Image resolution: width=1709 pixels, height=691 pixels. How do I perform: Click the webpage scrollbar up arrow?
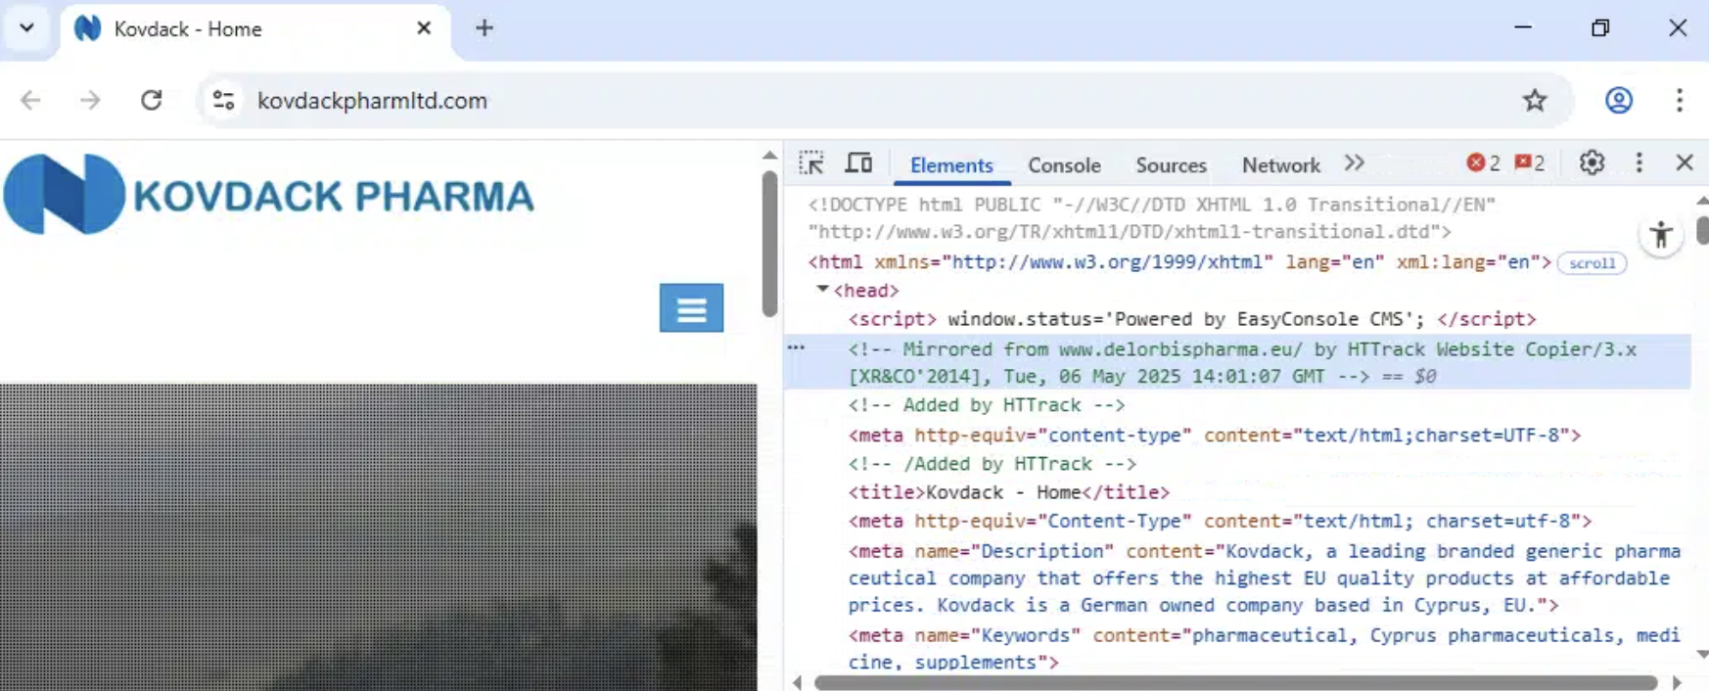769,156
